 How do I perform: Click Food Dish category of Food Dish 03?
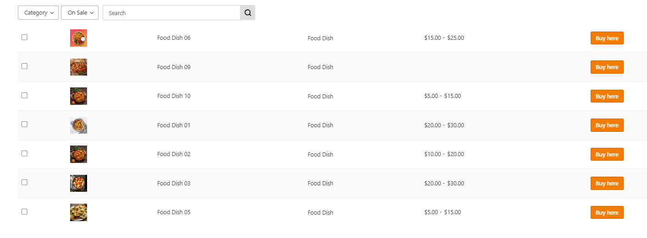[x=320, y=183]
